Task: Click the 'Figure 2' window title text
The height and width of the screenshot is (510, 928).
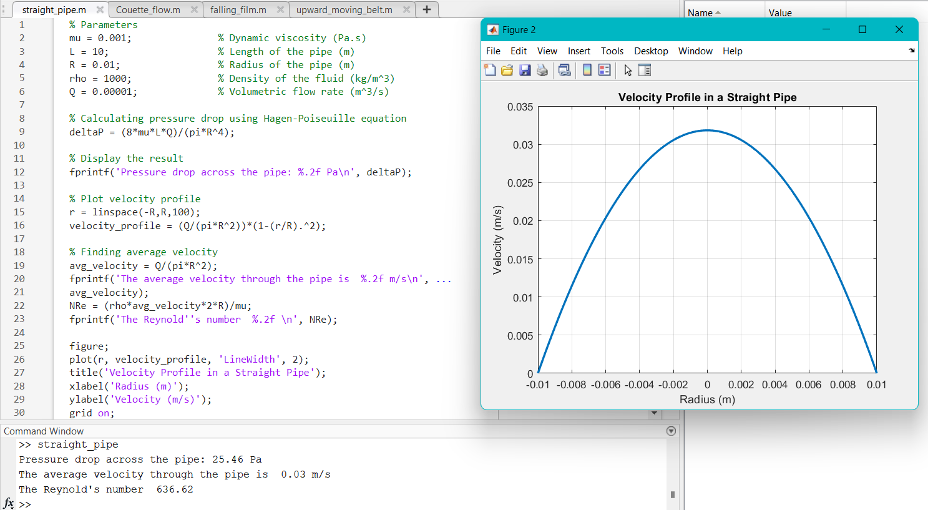Action: tap(519, 30)
